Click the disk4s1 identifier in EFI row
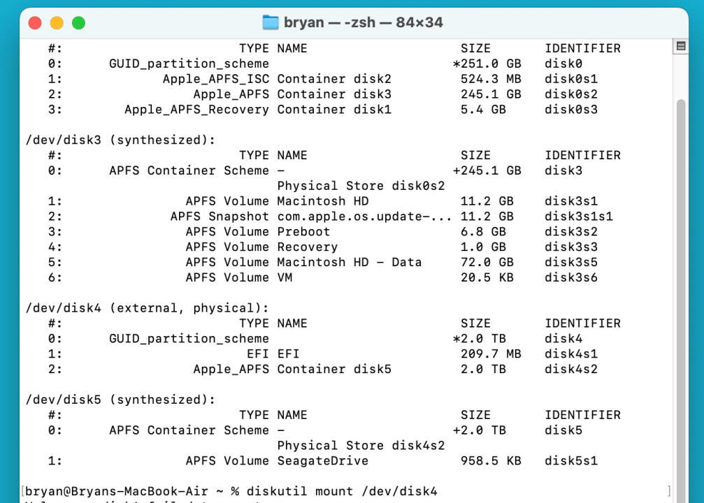Screen dimensions: 704x503 click(571, 354)
